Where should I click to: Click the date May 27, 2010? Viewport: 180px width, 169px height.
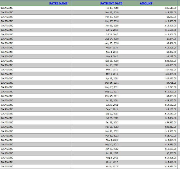pyautogui.click(x=112, y=21)
